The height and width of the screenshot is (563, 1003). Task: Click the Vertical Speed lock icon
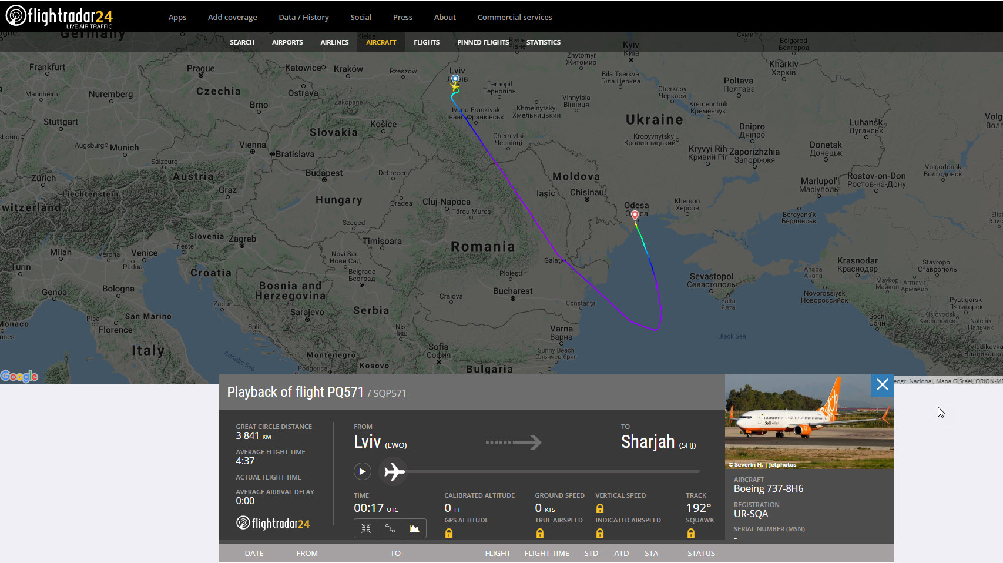600,508
